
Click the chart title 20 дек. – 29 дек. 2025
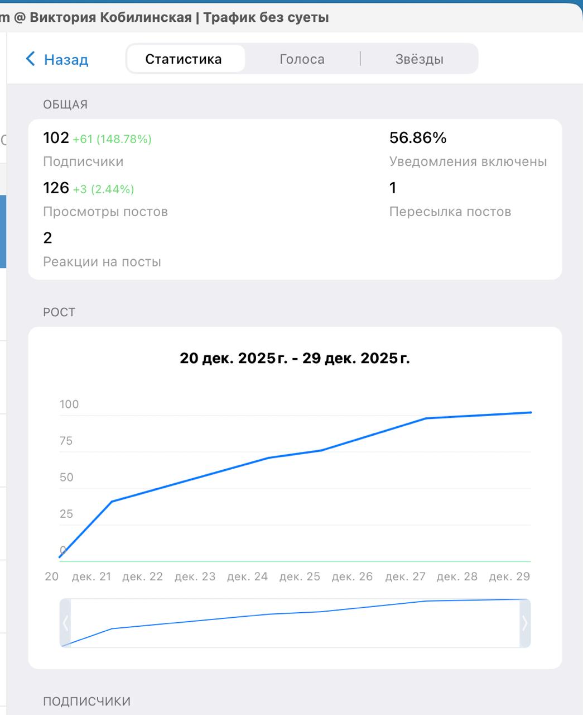[x=295, y=358]
